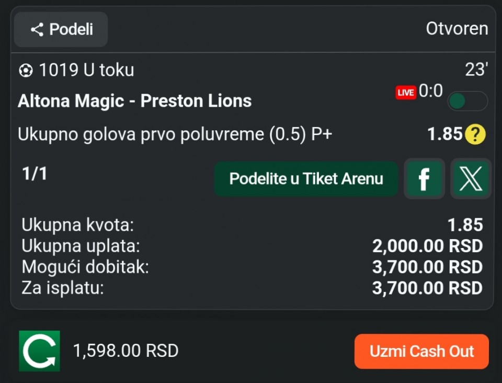The width and height of the screenshot is (502, 383).
Task: Click the 1,598.00 RSD cash out amount
Action: (125, 351)
